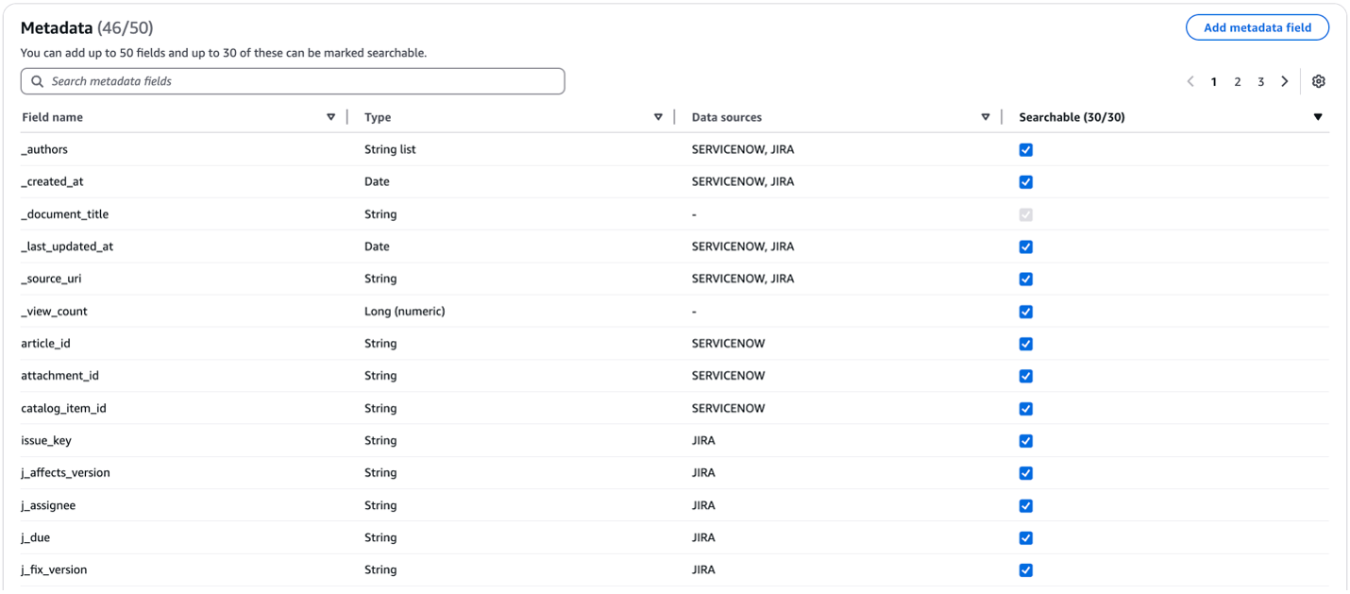Viewport: 1350px width, 594px height.
Task: Open the table preferences gear icon
Action: point(1318,81)
